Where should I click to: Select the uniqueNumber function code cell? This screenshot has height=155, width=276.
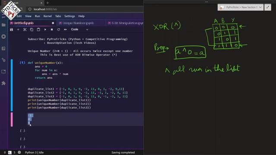85,85
